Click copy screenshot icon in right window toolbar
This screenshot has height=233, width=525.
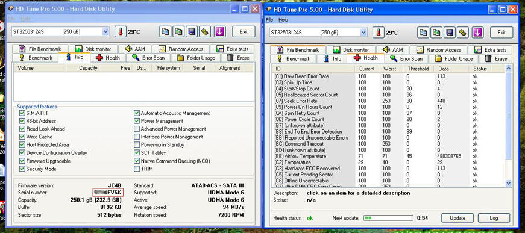pyautogui.click(x=436, y=33)
